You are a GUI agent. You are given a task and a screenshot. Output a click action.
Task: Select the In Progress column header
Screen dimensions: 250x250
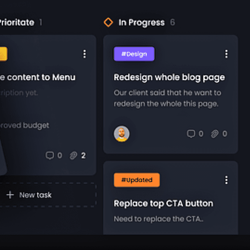point(141,23)
